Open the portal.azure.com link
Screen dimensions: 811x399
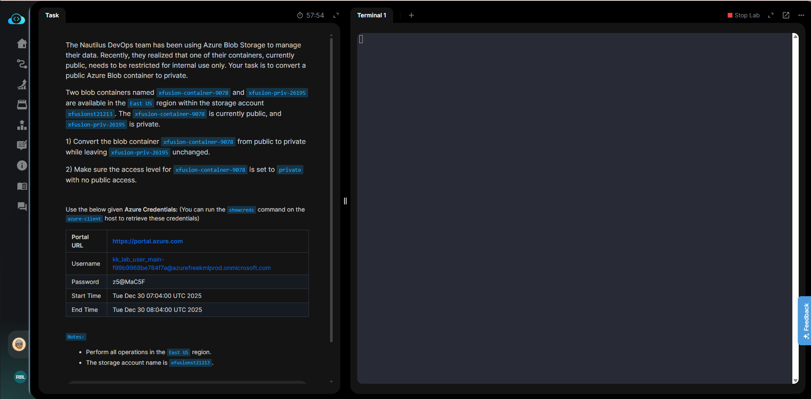(147, 241)
